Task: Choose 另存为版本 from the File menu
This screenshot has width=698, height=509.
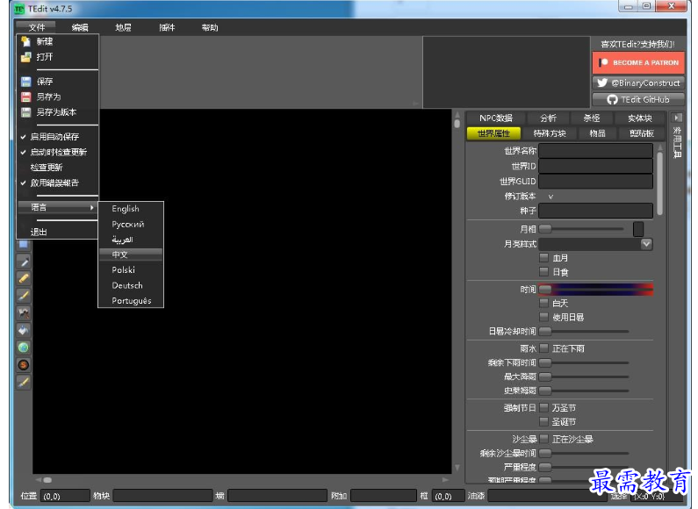Action: [57, 112]
